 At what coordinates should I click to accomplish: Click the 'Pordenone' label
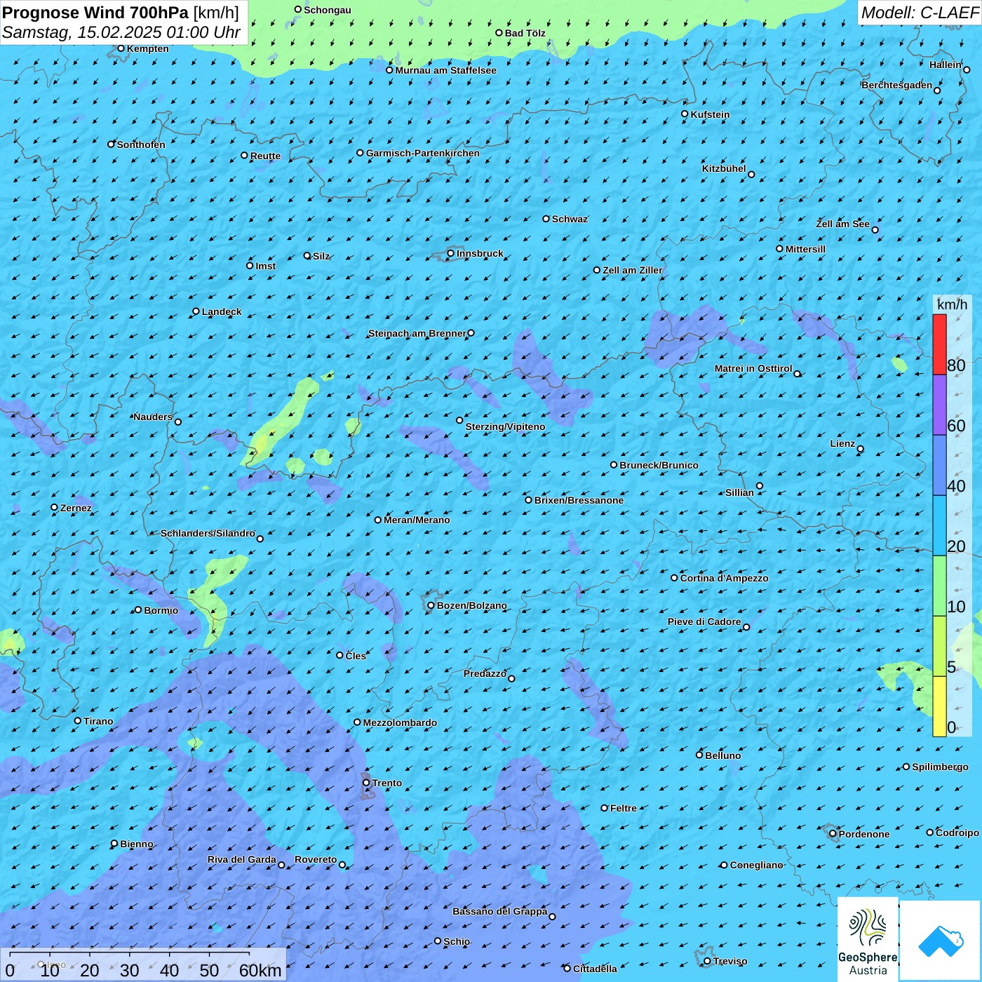pos(864,834)
